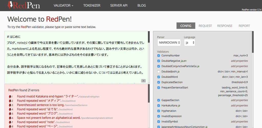The width and height of the screenshot is (262, 128).
Task: Uncheck the InvalidExpression validator
Action: click(x=159, y=116)
